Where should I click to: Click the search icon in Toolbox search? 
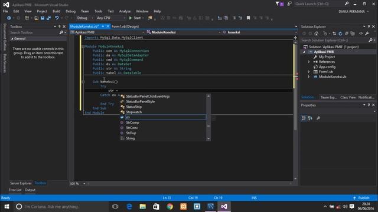pyautogui.click(x=61, y=32)
